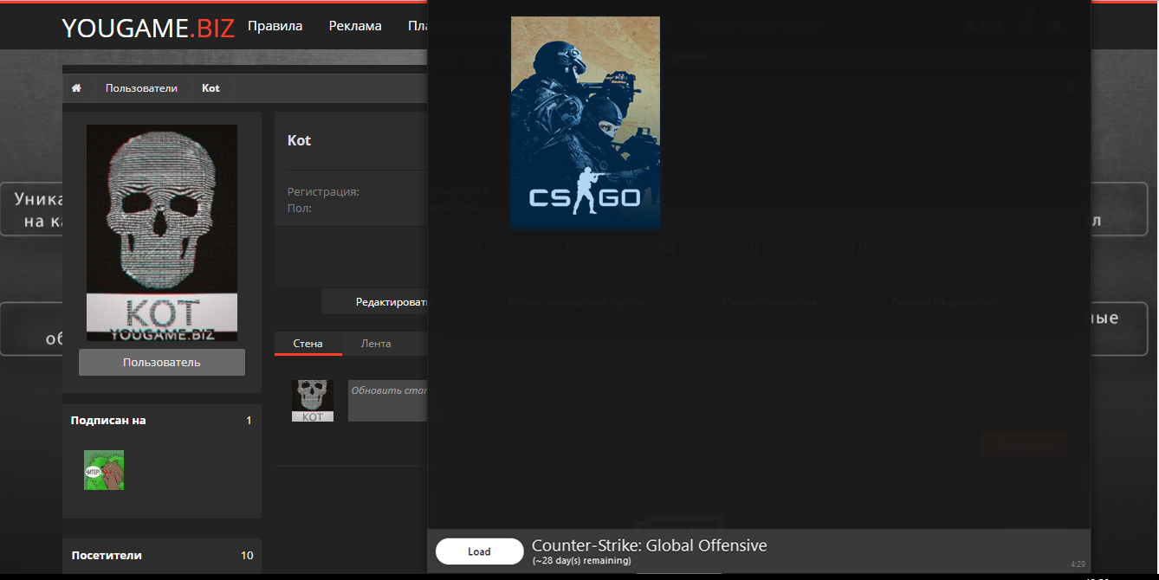1159x580 pixels.
Task: Open the Подписан на section heading
Action: (x=108, y=421)
